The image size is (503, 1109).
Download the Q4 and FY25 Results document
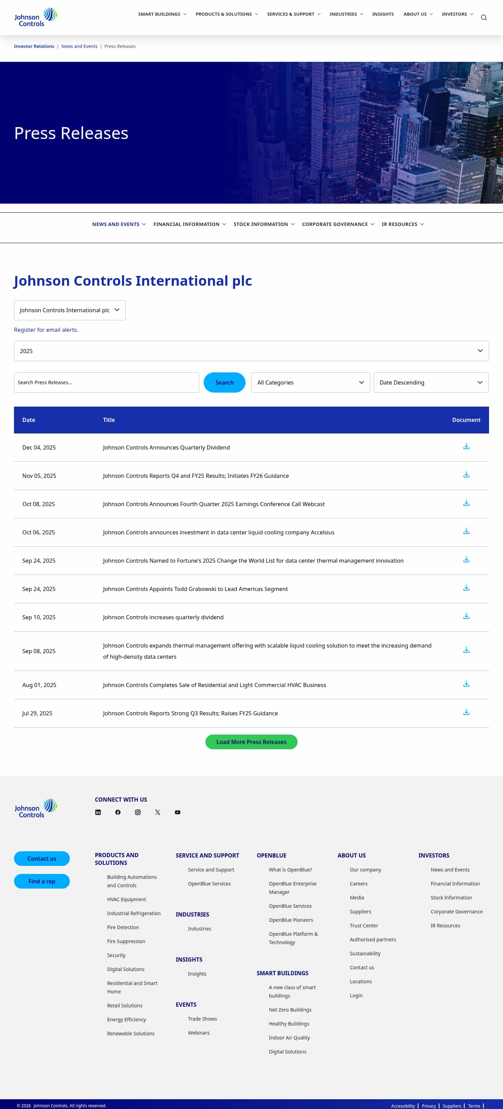466,475
